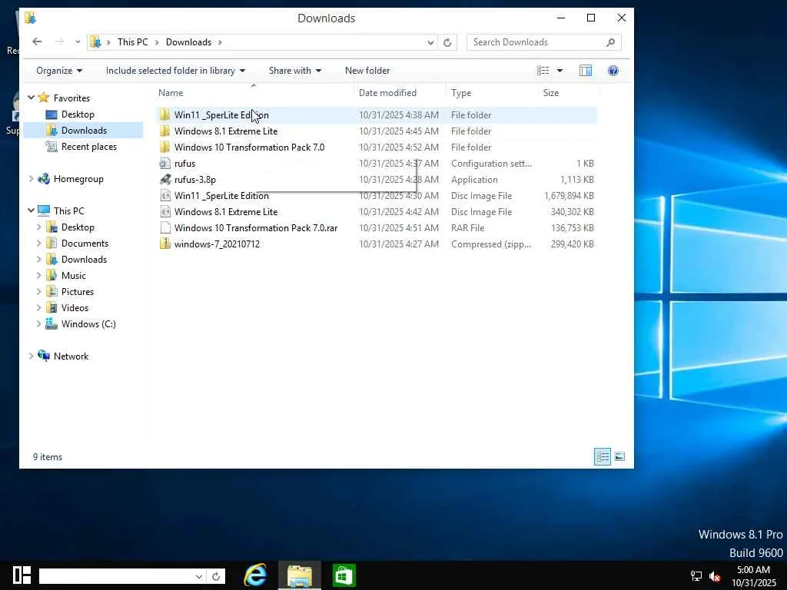Open Internet Explorer from the taskbar
The image size is (787, 590).
click(255, 575)
